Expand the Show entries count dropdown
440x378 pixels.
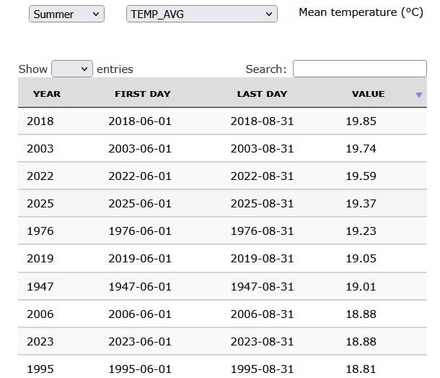tap(72, 69)
